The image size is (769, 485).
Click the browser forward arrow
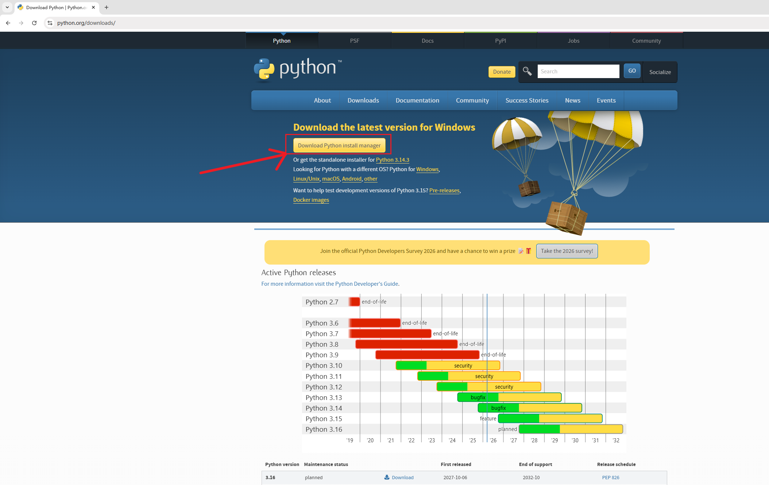(x=21, y=23)
